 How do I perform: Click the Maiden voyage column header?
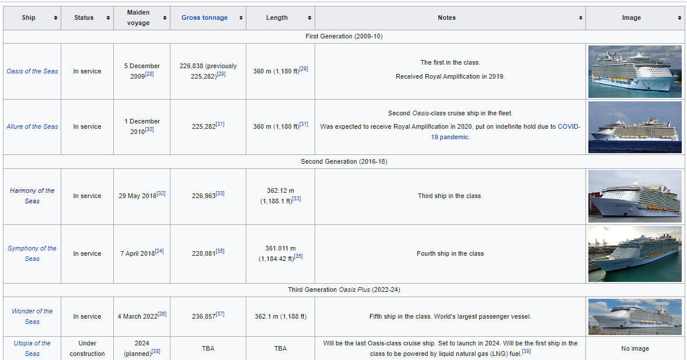point(142,18)
